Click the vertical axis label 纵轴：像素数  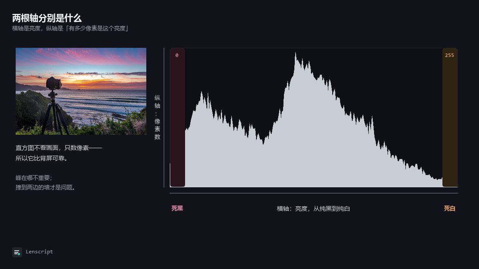[x=157, y=117]
